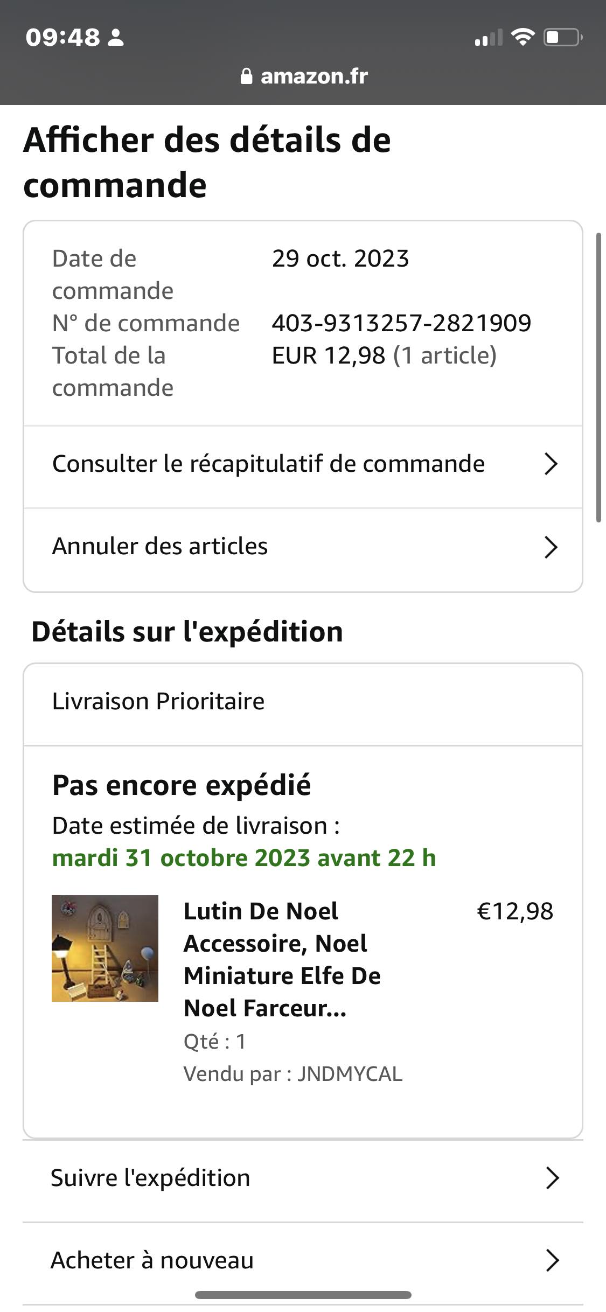
Task: Tap the lock icon beside amazon.fr
Action: 246,76
